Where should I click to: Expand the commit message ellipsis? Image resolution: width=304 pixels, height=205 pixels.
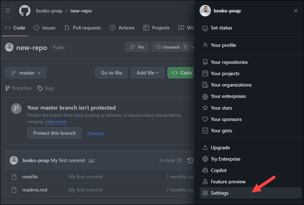[x=91, y=161]
